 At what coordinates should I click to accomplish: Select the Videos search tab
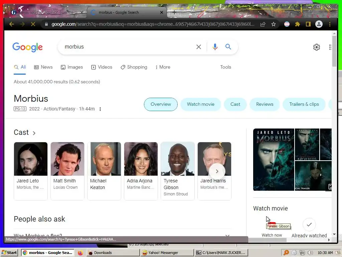[102, 67]
